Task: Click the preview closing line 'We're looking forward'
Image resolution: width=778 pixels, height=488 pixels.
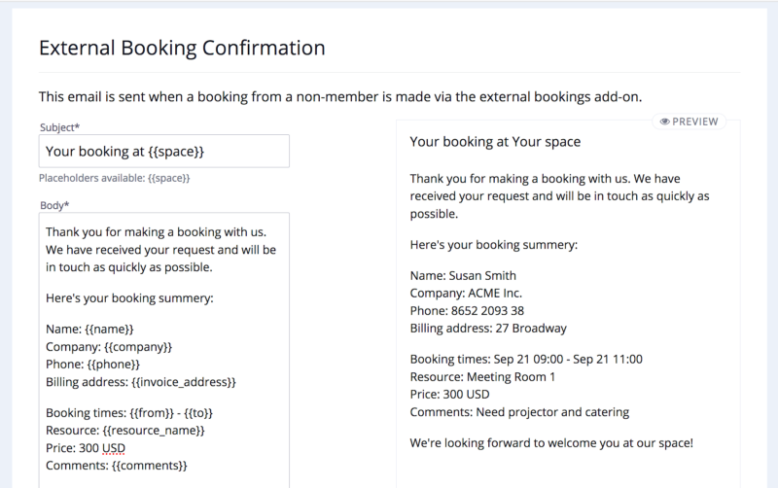Action: [x=551, y=443]
